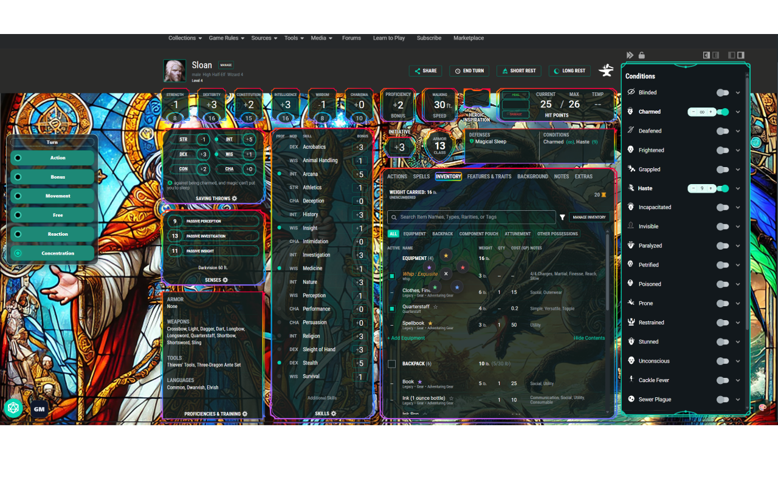Click the magnifier in the item search bar
Image resolution: width=778 pixels, height=486 pixels.
[x=394, y=217]
